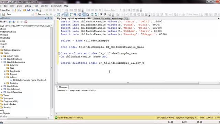Image resolution: width=220 pixels, height=124 pixels.
Task: Open the active files tab dropdown
Action: click(x=219, y=18)
